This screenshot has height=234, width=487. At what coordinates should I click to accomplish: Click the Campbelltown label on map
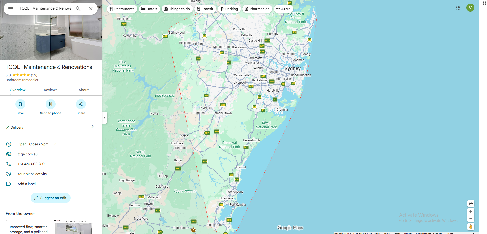(222, 113)
